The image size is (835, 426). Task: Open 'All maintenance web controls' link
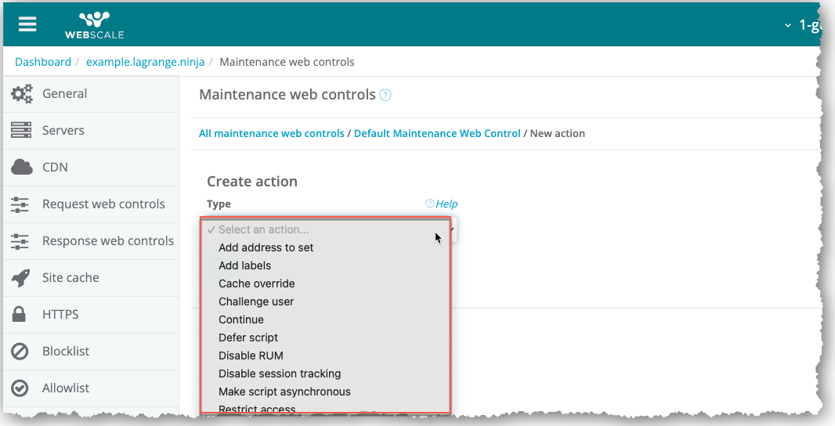pyautogui.click(x=271, y=133)
